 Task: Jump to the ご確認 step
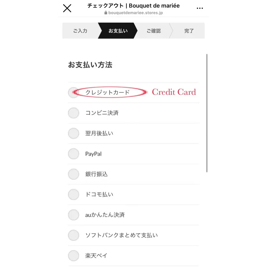tap(154, 31)
